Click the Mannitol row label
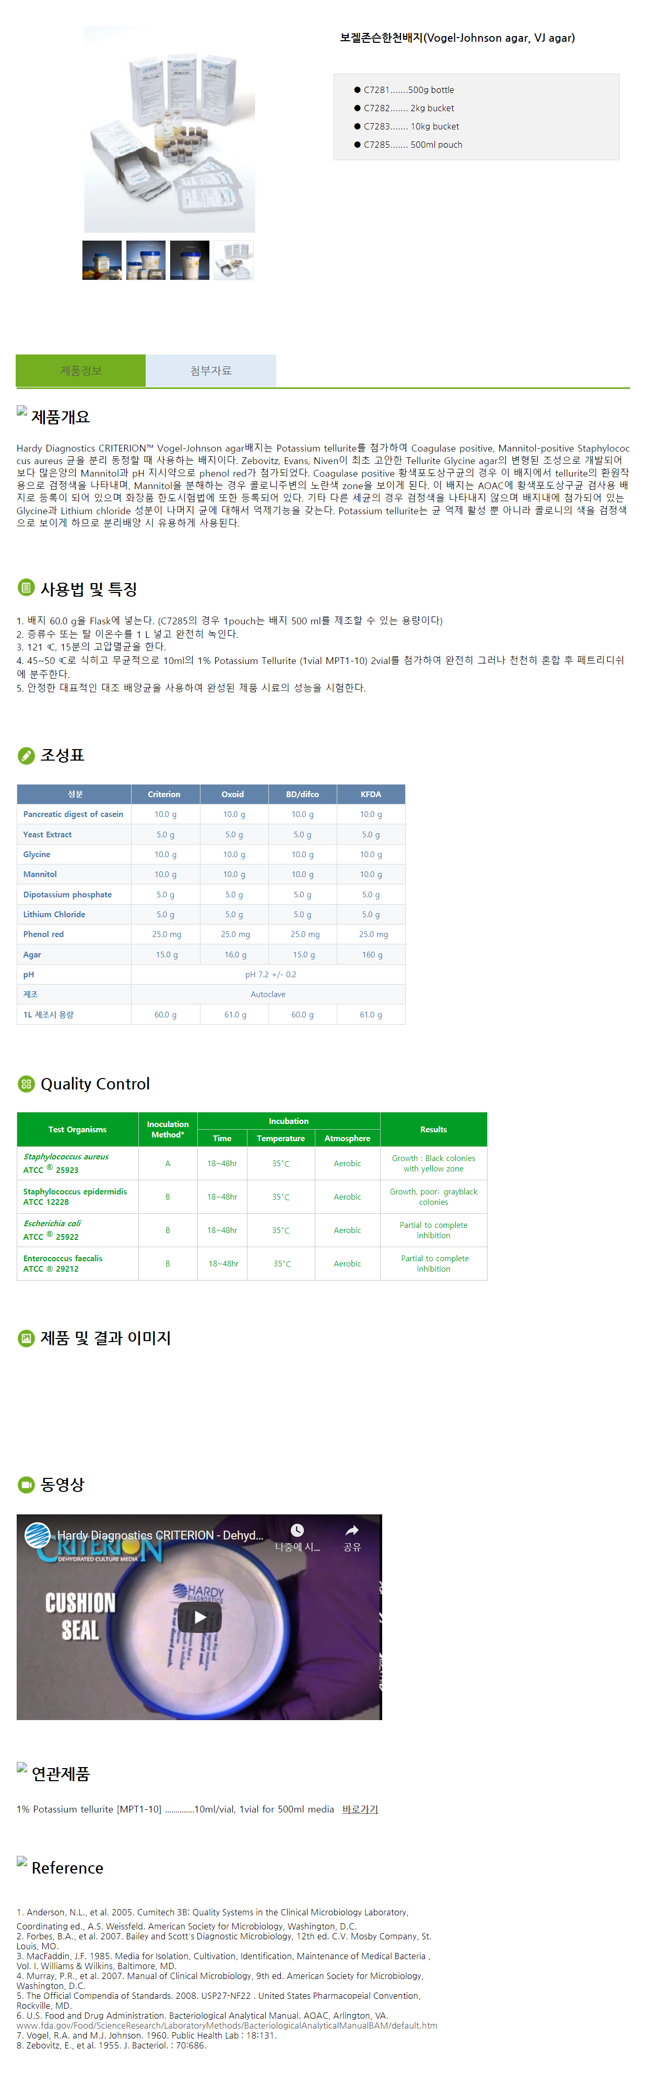This screenshot has height=2073, width=650. tap(40, 874)
